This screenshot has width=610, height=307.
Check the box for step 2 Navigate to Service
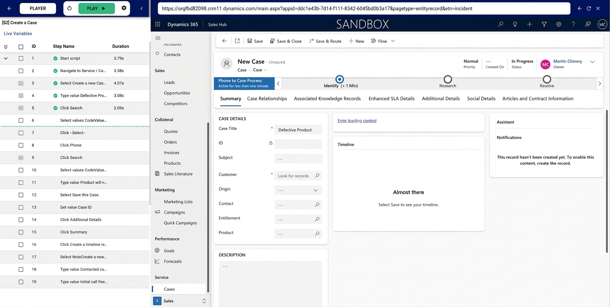tap(21, 71)
